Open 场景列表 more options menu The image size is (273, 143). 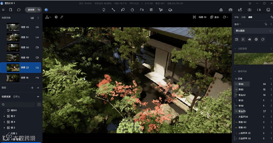[38, 18]
